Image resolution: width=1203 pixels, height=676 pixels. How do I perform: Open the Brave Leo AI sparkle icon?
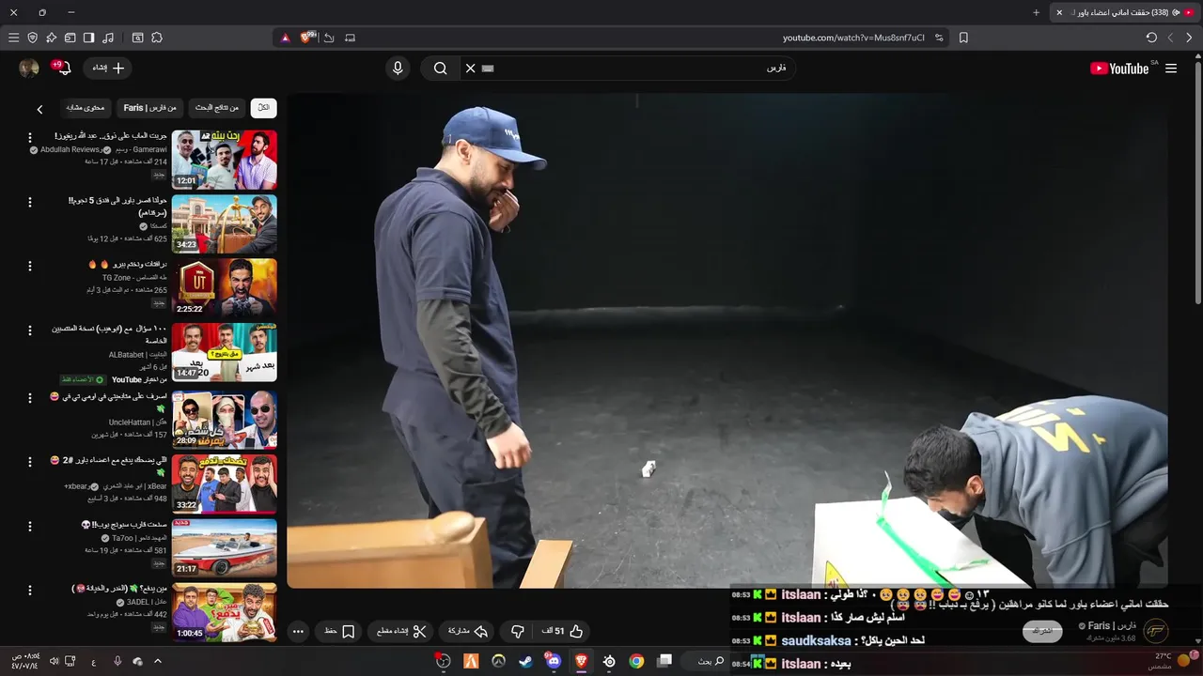(x=51, y=38)
